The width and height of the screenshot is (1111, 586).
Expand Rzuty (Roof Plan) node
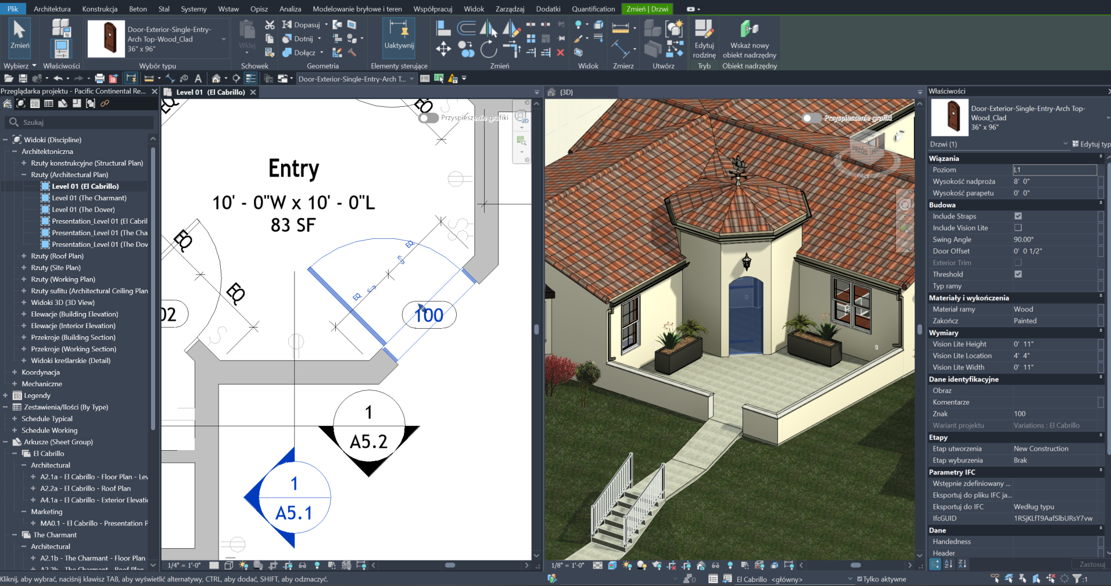[x=24, y=256]
